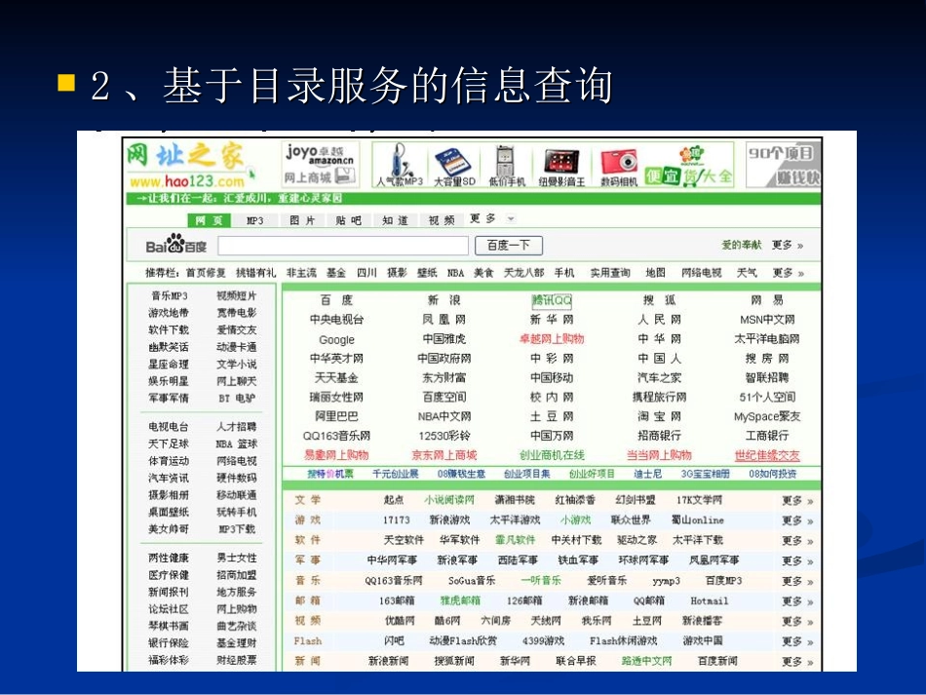The image size is (926, 695).
Task: Open the MySpace聚友 link
Action: pos(767,416)
